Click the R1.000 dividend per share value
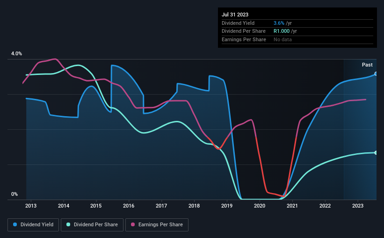384x238 pixels. pyautogui.click(x=282, y=31)
